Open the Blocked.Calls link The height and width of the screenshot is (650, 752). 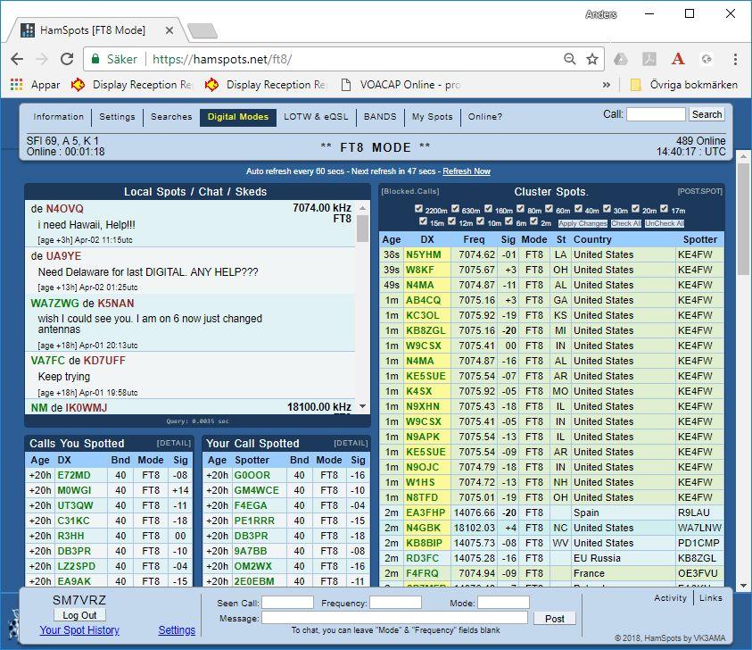[x=410, y=191]
